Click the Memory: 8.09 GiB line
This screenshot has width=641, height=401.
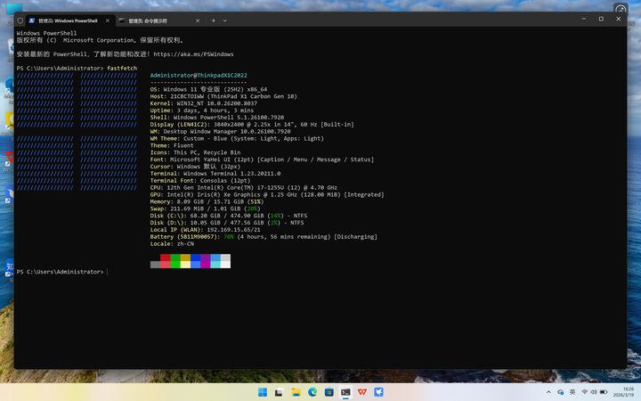[x=207, y=201]
